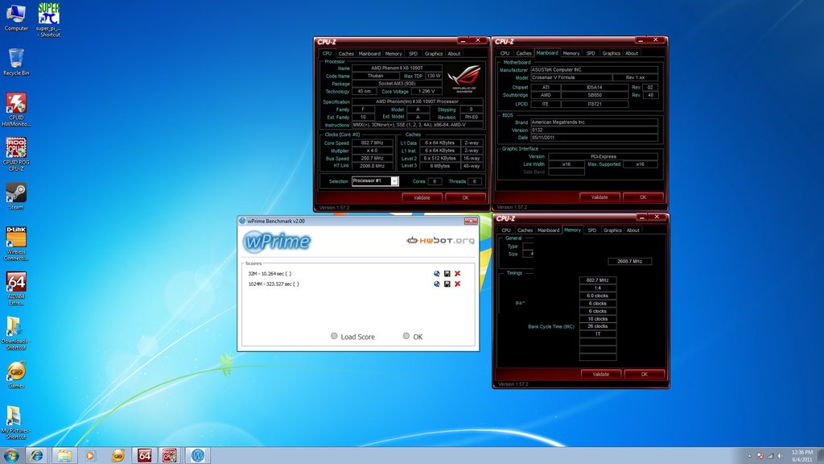Click the Graphic Interface version "PCI-Express"

click(603, 156)
